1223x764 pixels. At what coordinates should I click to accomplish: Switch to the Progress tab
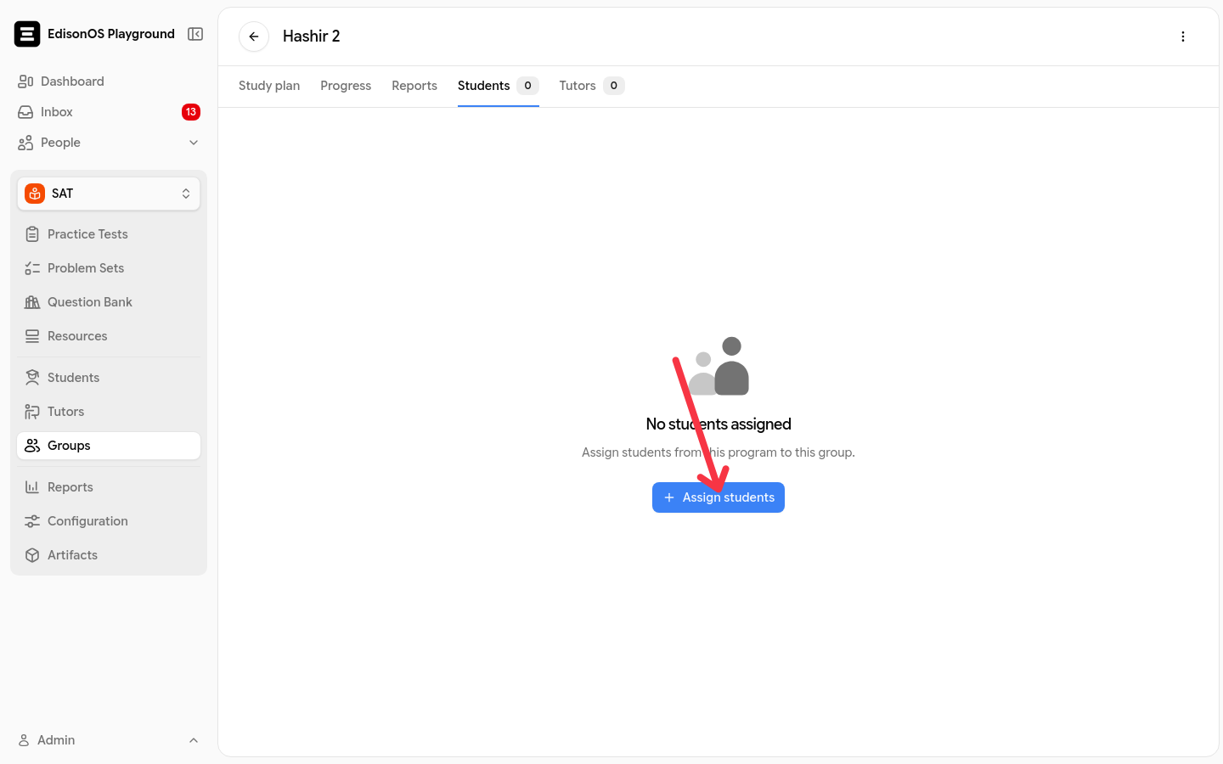click(346, 86)
